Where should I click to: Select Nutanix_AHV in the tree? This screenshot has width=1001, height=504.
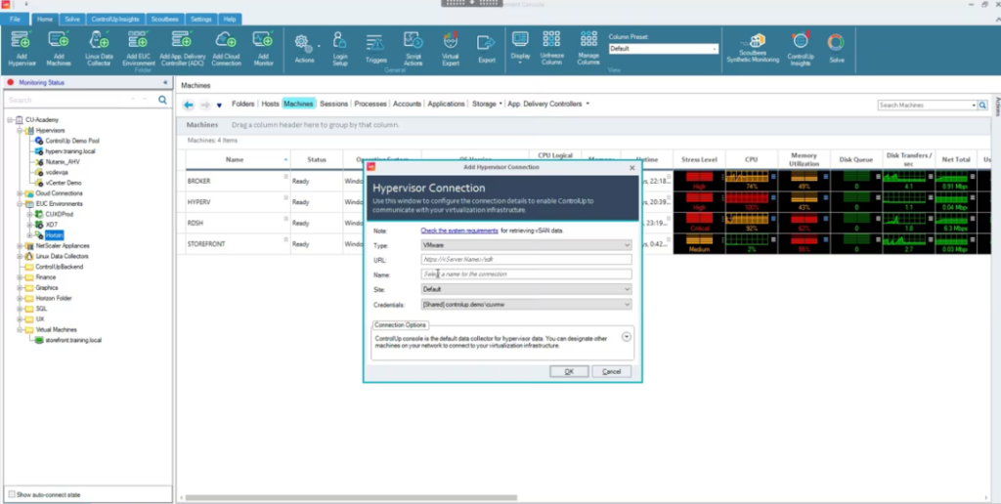click(x=63, y=162)
